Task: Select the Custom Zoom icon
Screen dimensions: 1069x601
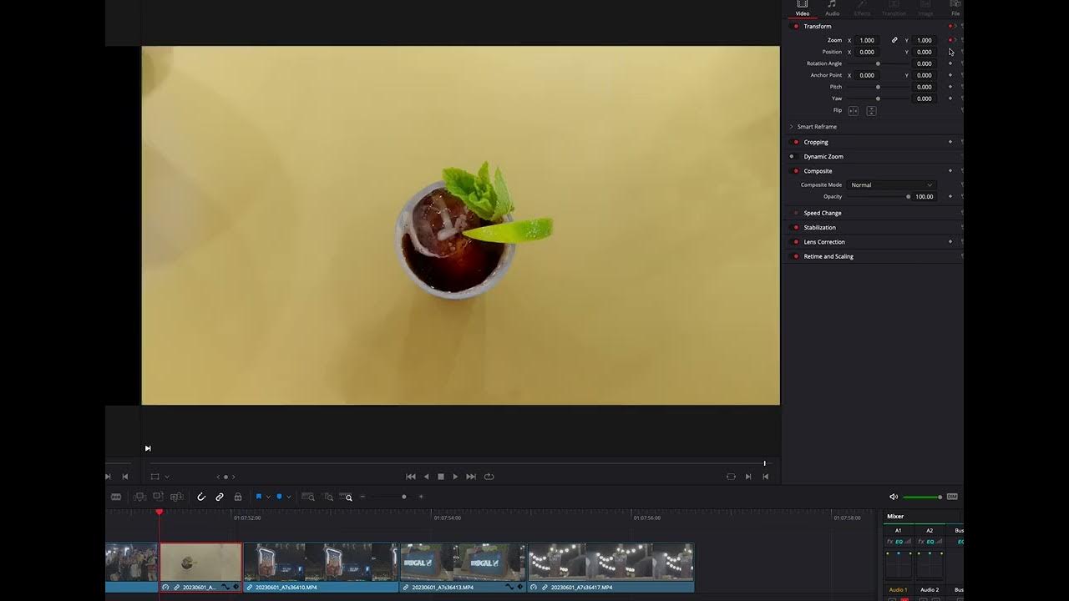Action: click(347, 497)
